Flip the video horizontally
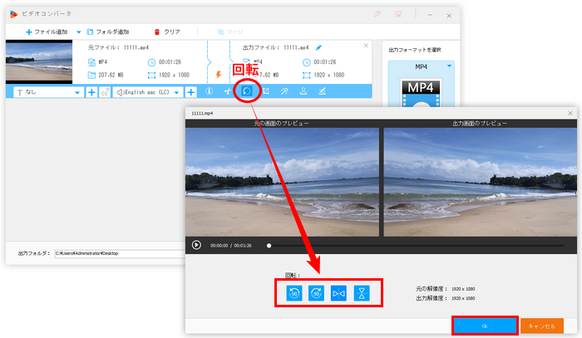 click(x=338, y=293)
